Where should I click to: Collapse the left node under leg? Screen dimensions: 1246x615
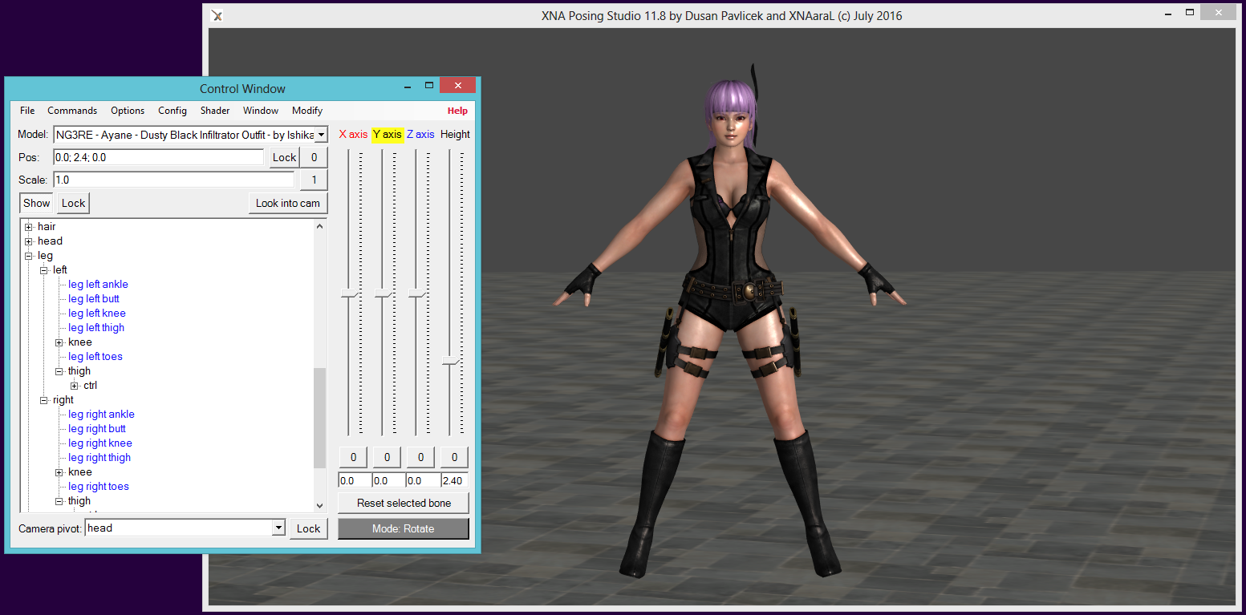click(44, 270)
